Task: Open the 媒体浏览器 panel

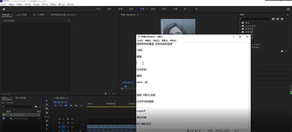Action: coord(21,98)
